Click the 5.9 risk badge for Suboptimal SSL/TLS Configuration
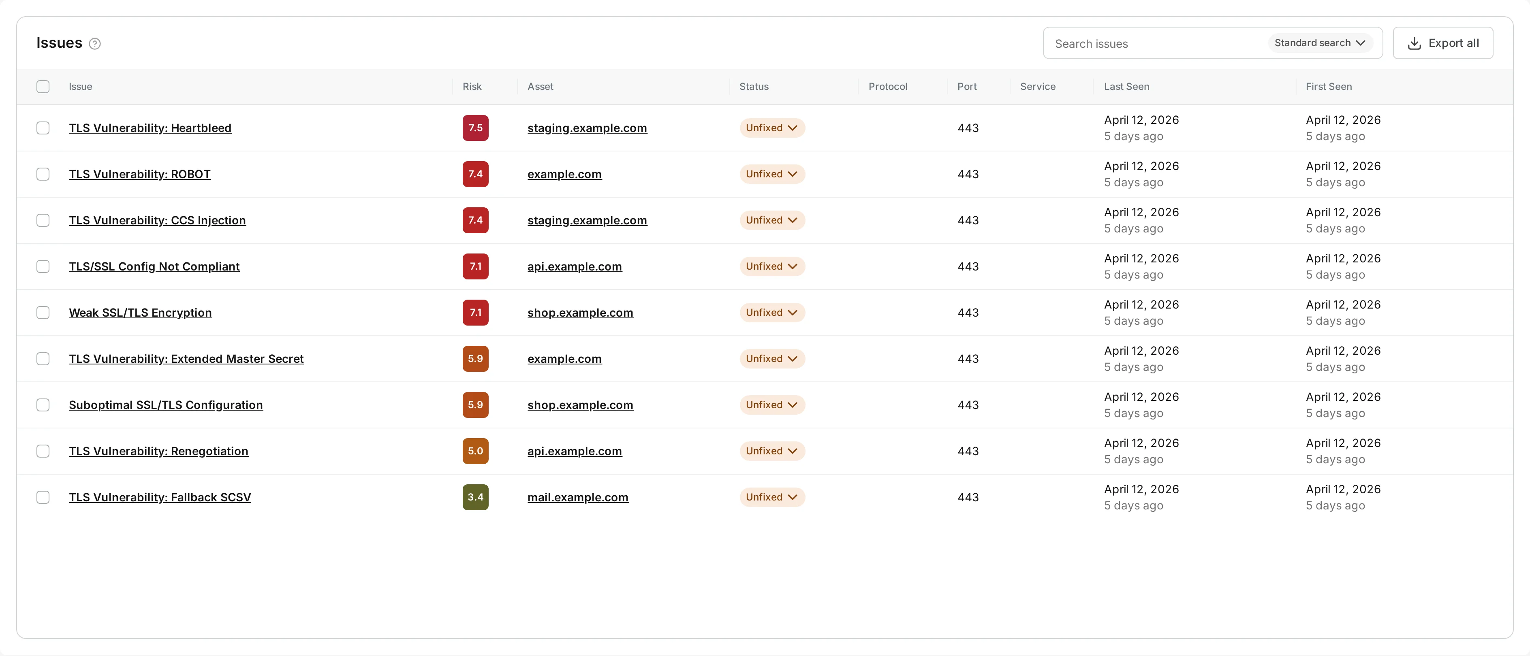 pos(475,405)
